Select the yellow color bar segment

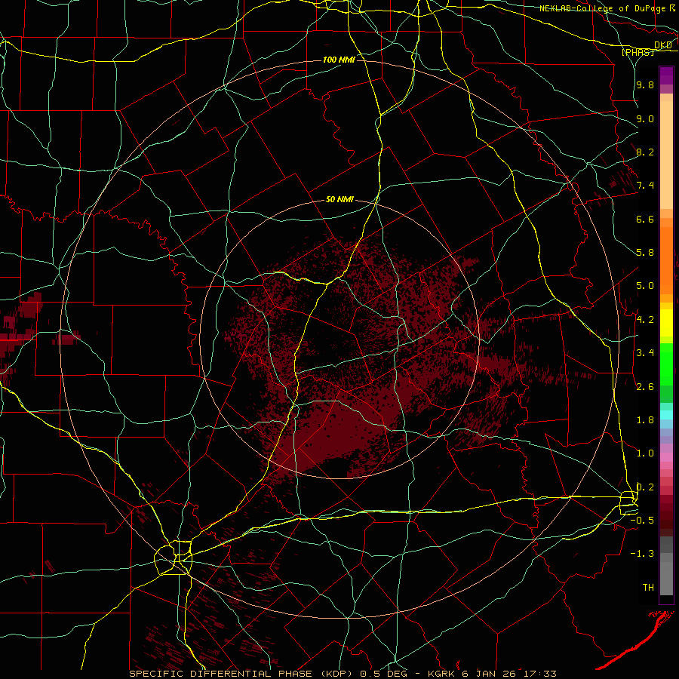coord(666,323)
